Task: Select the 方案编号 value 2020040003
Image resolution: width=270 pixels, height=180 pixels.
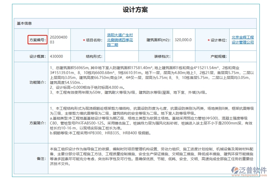Action: (x=59, y=40)
